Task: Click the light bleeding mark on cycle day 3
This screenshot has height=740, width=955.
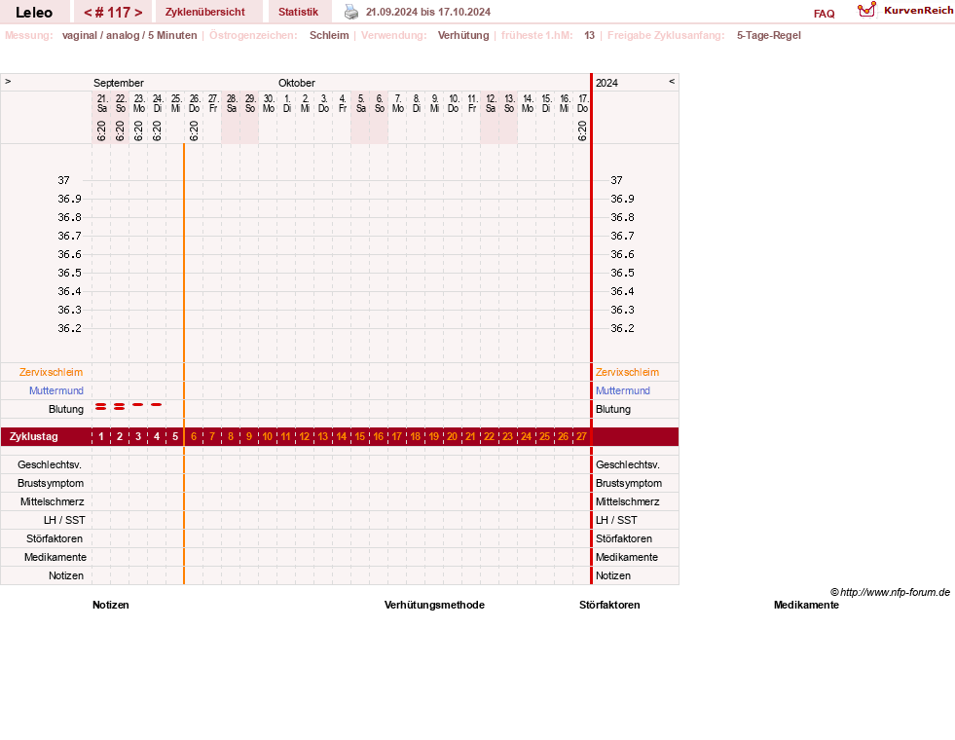Action: click(x=138, y=404)
